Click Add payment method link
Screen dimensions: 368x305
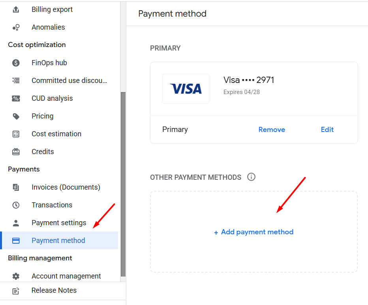pyautogui.click(x=254, y=232)
